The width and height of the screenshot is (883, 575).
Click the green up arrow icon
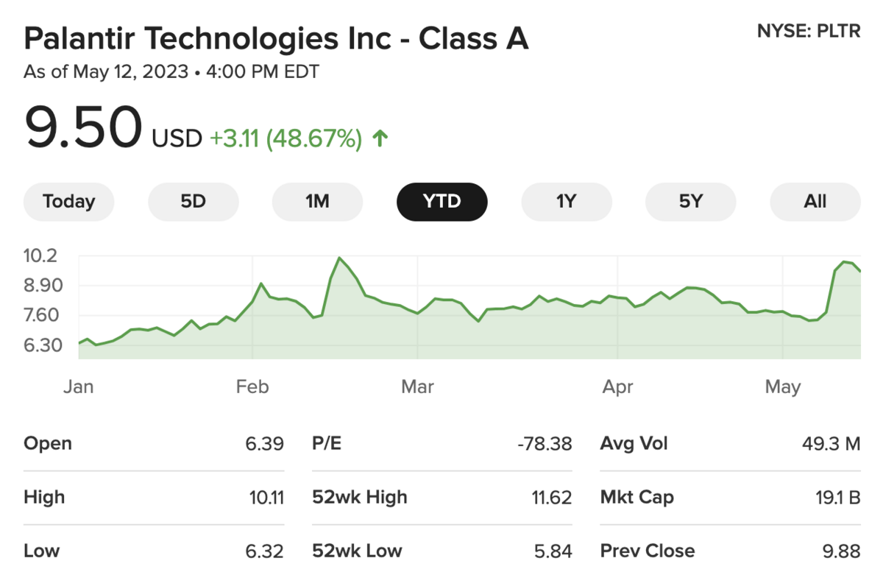(380, 138)
